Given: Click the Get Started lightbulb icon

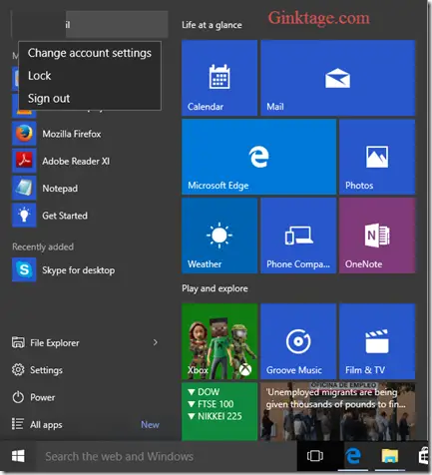Looking at the screenshot, I should pos(24,216).
